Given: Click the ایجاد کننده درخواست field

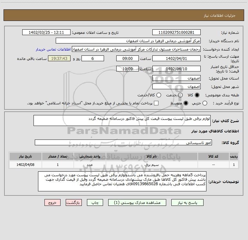Looking at the screenshot, I should (x=136, y=49).
